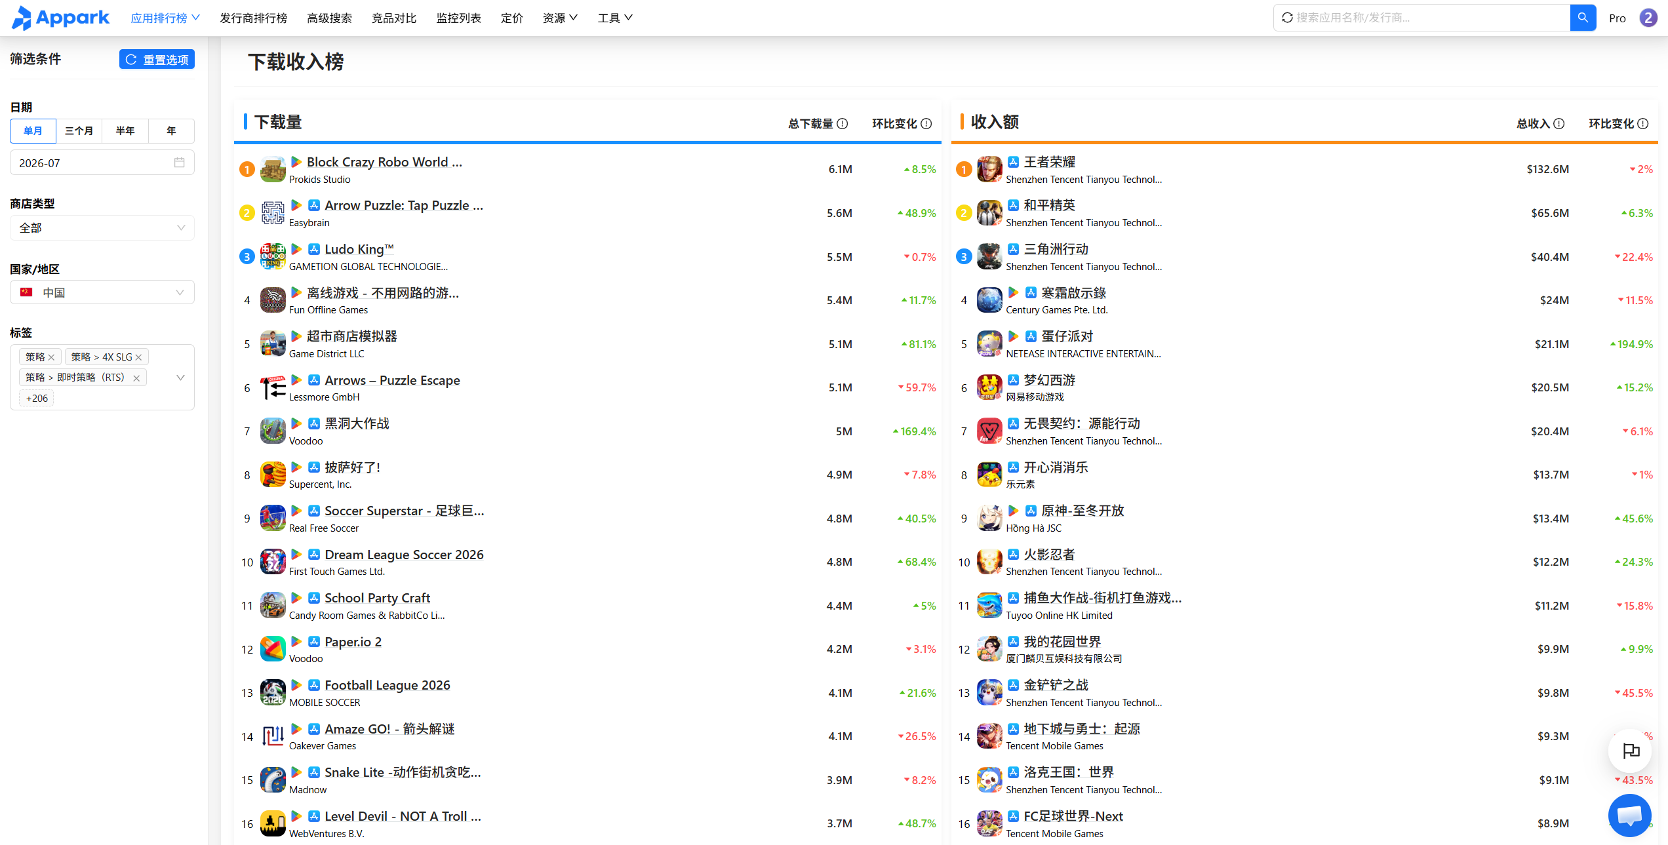1668x845 pixels.
Task: Select 单月 date range
Action: pyautogui.click(x=33, y=130)
